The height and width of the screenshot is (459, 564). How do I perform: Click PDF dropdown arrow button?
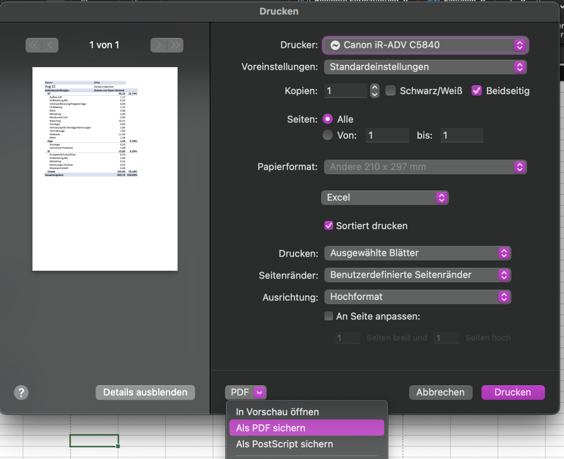coord(260,392)
